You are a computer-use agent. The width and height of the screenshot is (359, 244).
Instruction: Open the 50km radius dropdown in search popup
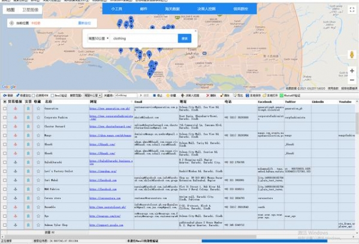98,38
